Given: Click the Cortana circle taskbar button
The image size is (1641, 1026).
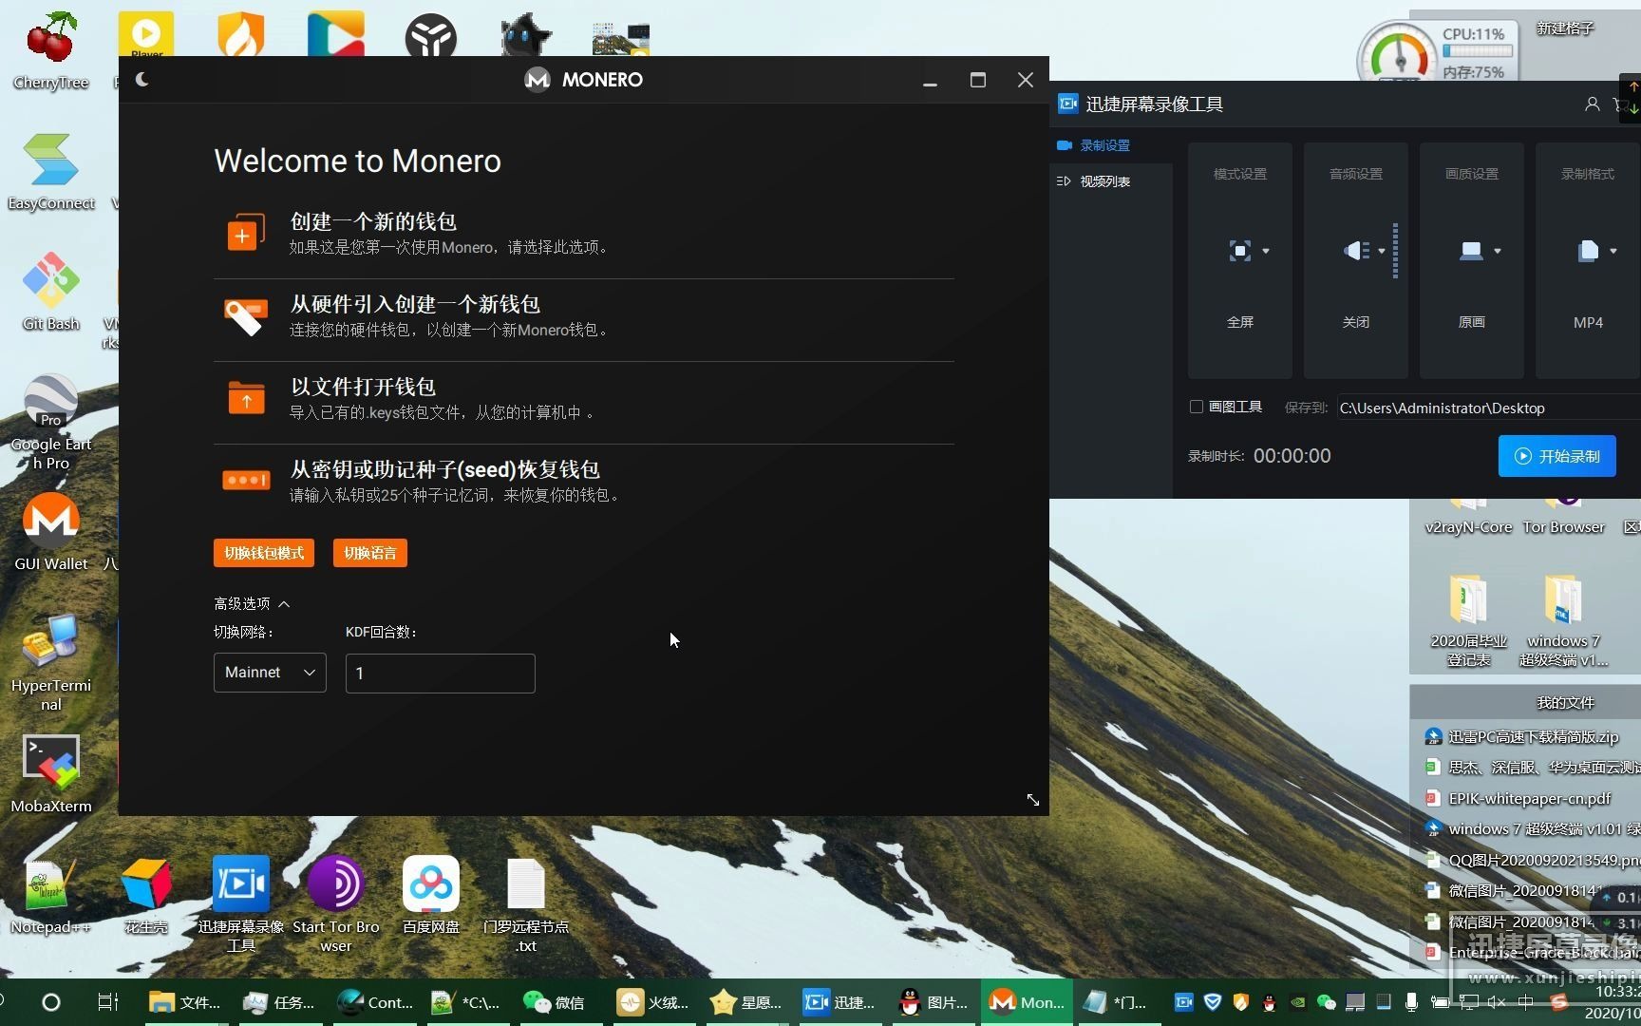Looking at the screenshot, I should tap(51, 1002).
